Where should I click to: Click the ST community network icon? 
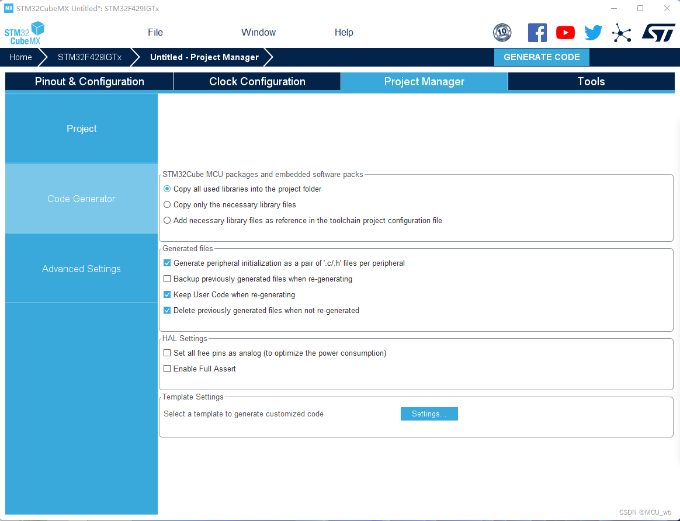pos(622,33)
